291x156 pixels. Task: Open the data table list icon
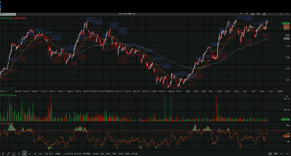pos(14,153)
